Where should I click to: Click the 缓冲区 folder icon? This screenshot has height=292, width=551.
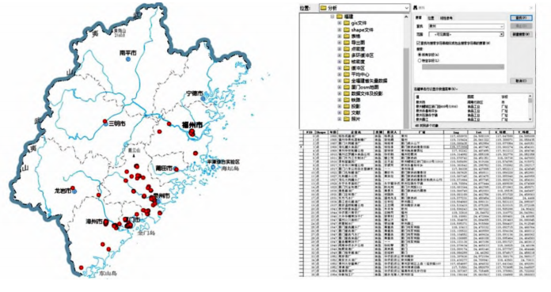coord(347,68)
